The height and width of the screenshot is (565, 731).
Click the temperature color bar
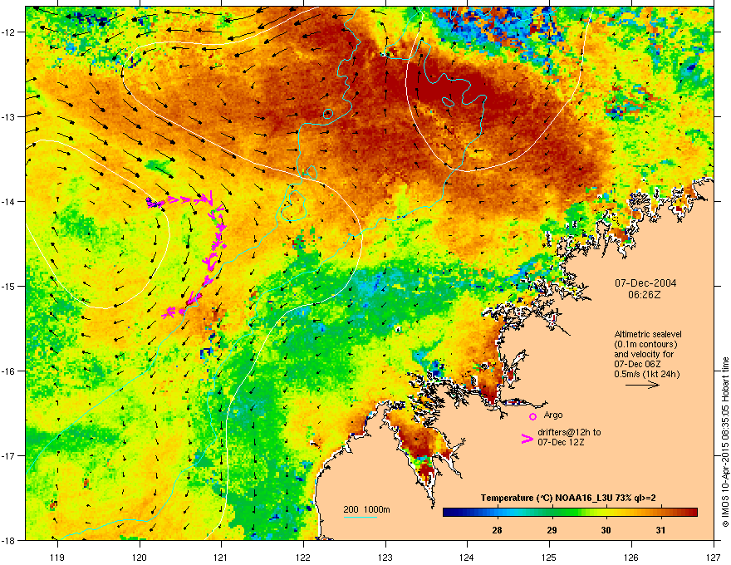(x=570, y=513)
